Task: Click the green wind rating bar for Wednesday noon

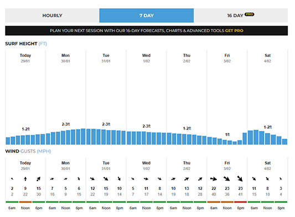Action: (146, 202)
